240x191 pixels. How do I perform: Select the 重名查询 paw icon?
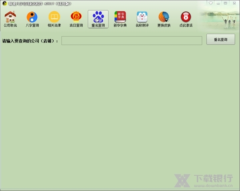click(98, 19)
